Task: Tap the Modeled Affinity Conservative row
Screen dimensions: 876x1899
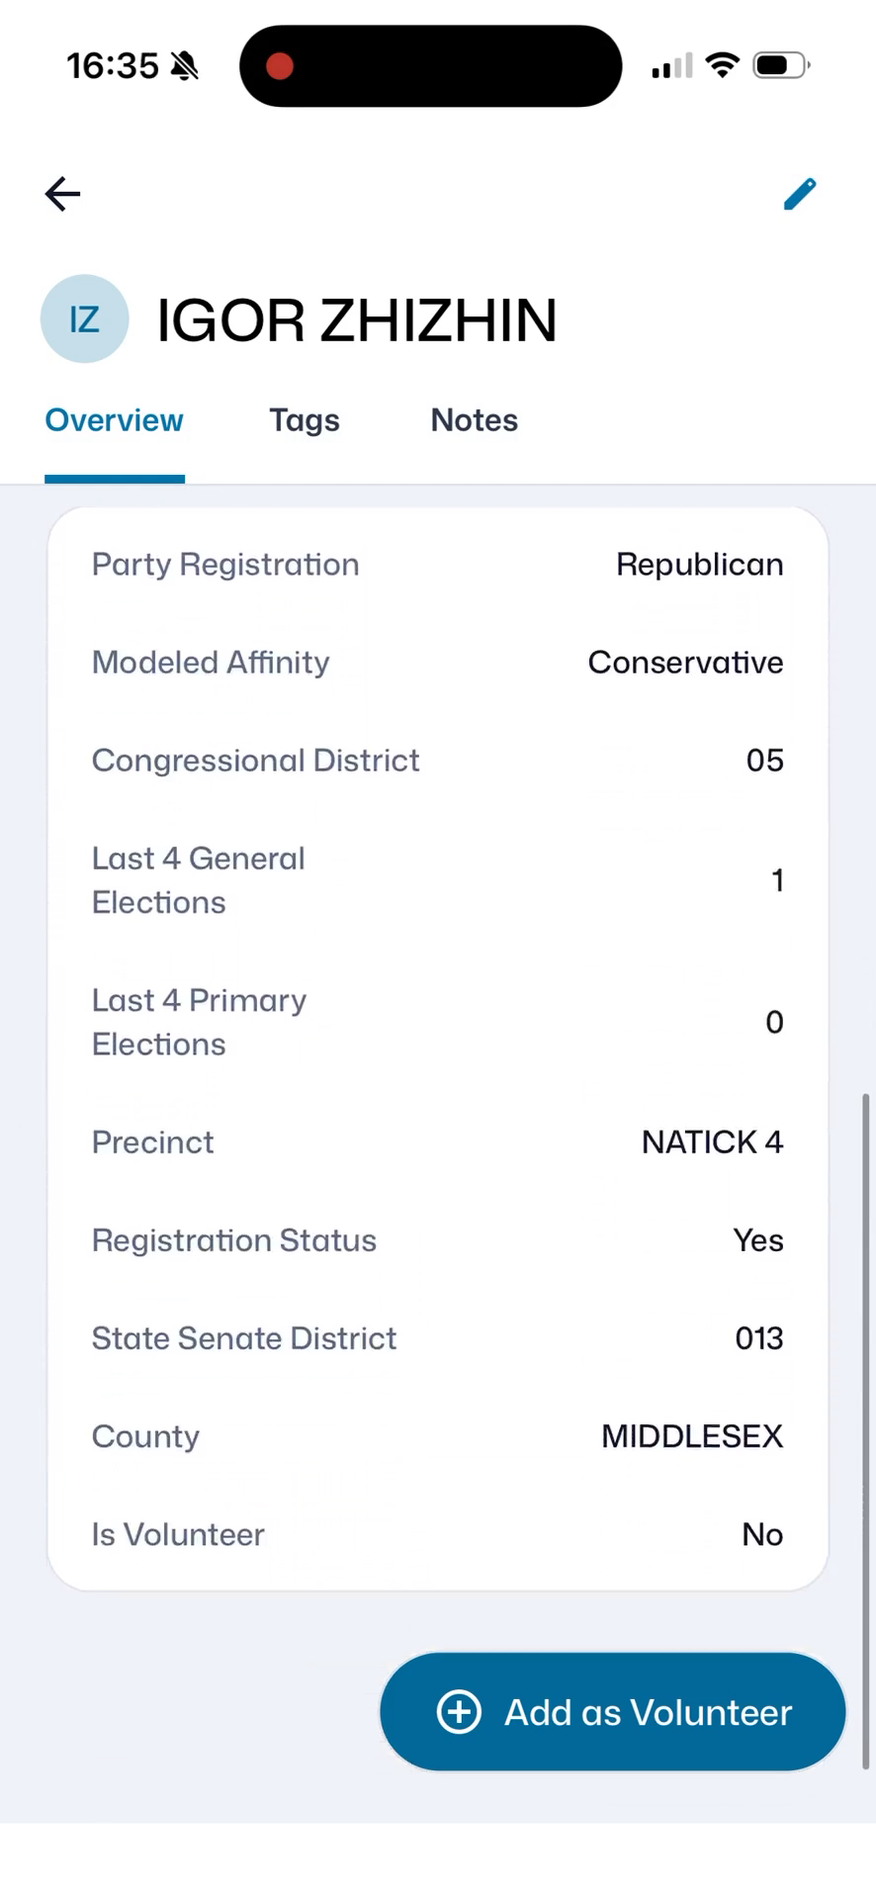Action: (x=438, y=663)
